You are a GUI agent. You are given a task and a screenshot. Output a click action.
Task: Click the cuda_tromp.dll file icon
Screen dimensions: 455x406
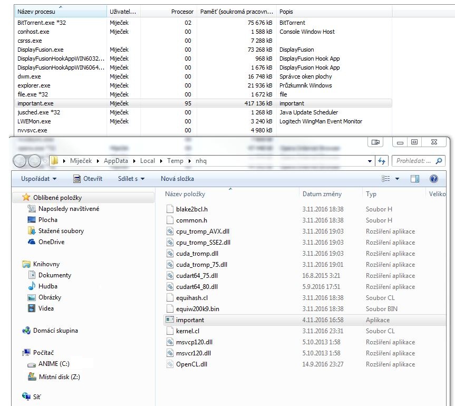coord(170,253)
